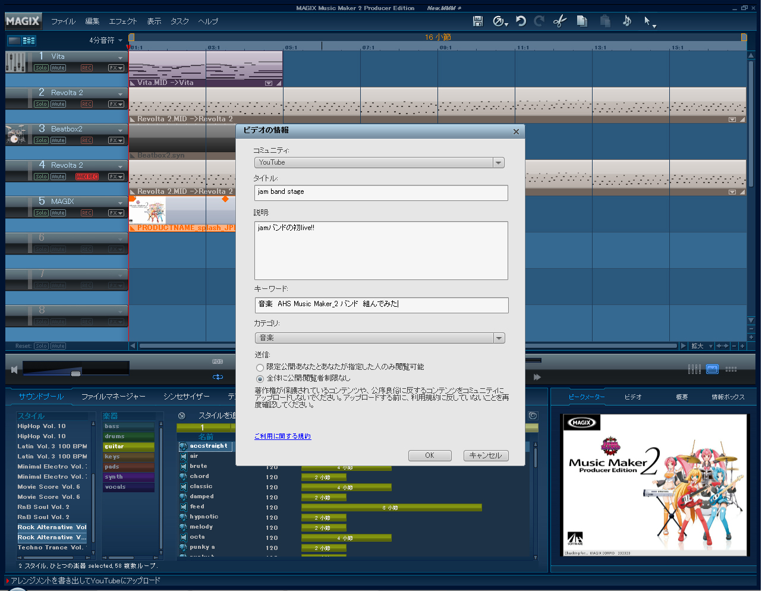Click the タイトル input field
762x591 pixels.
click(381, 193)
